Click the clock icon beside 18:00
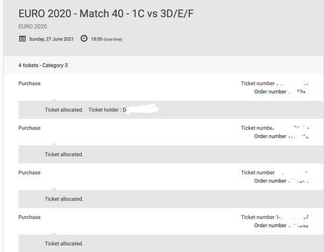Screen dimensions: 324x252 pyautogui.click(x=84, y=39)
